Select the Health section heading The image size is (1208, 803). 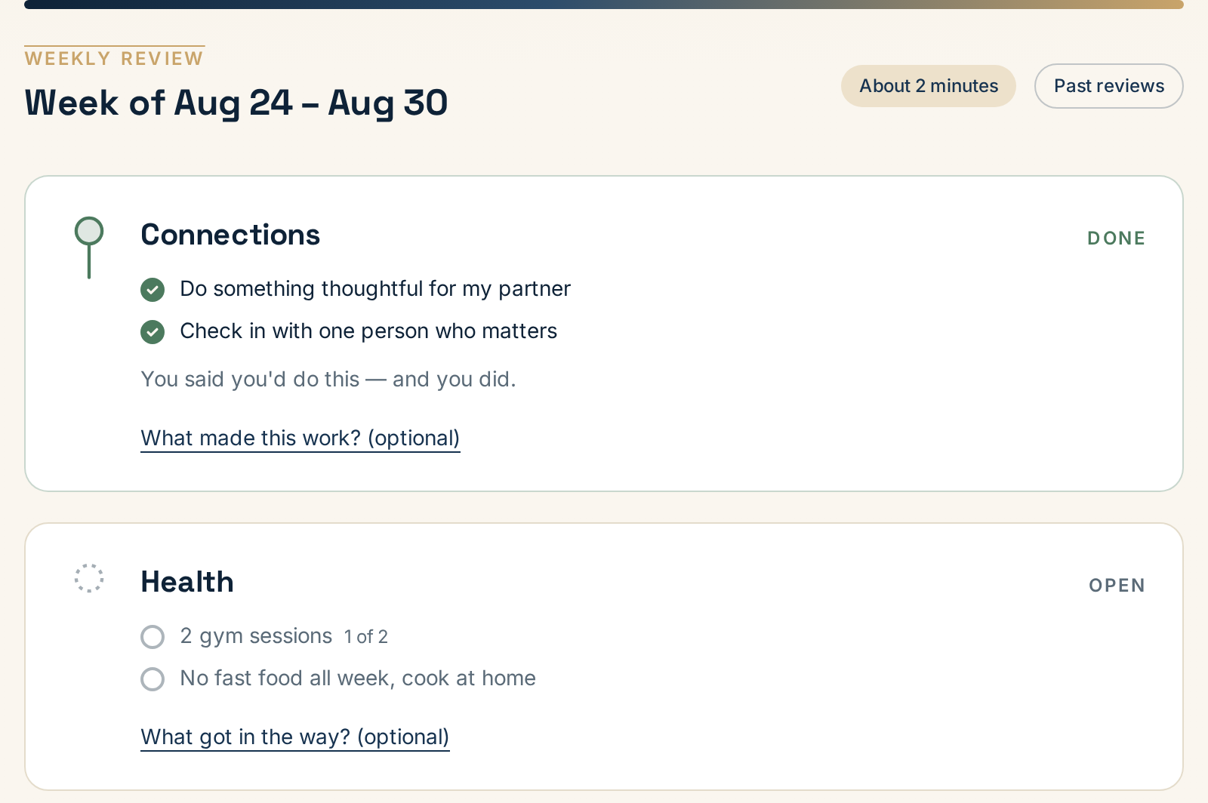[x=187, y=582]
